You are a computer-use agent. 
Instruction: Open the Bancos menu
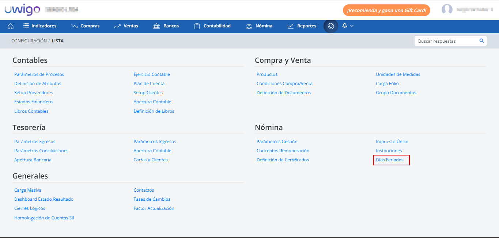click(166, 26)
